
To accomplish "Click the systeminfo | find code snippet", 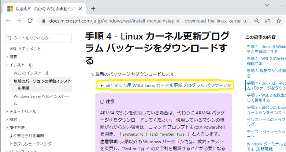I will pos(155,134).
